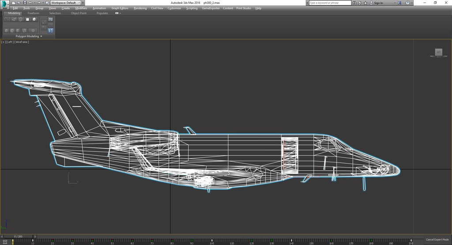Open the Workspace: Default dropdown

tap(65, 3)
